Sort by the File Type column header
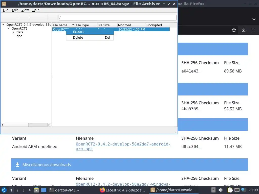 [86, 25]
